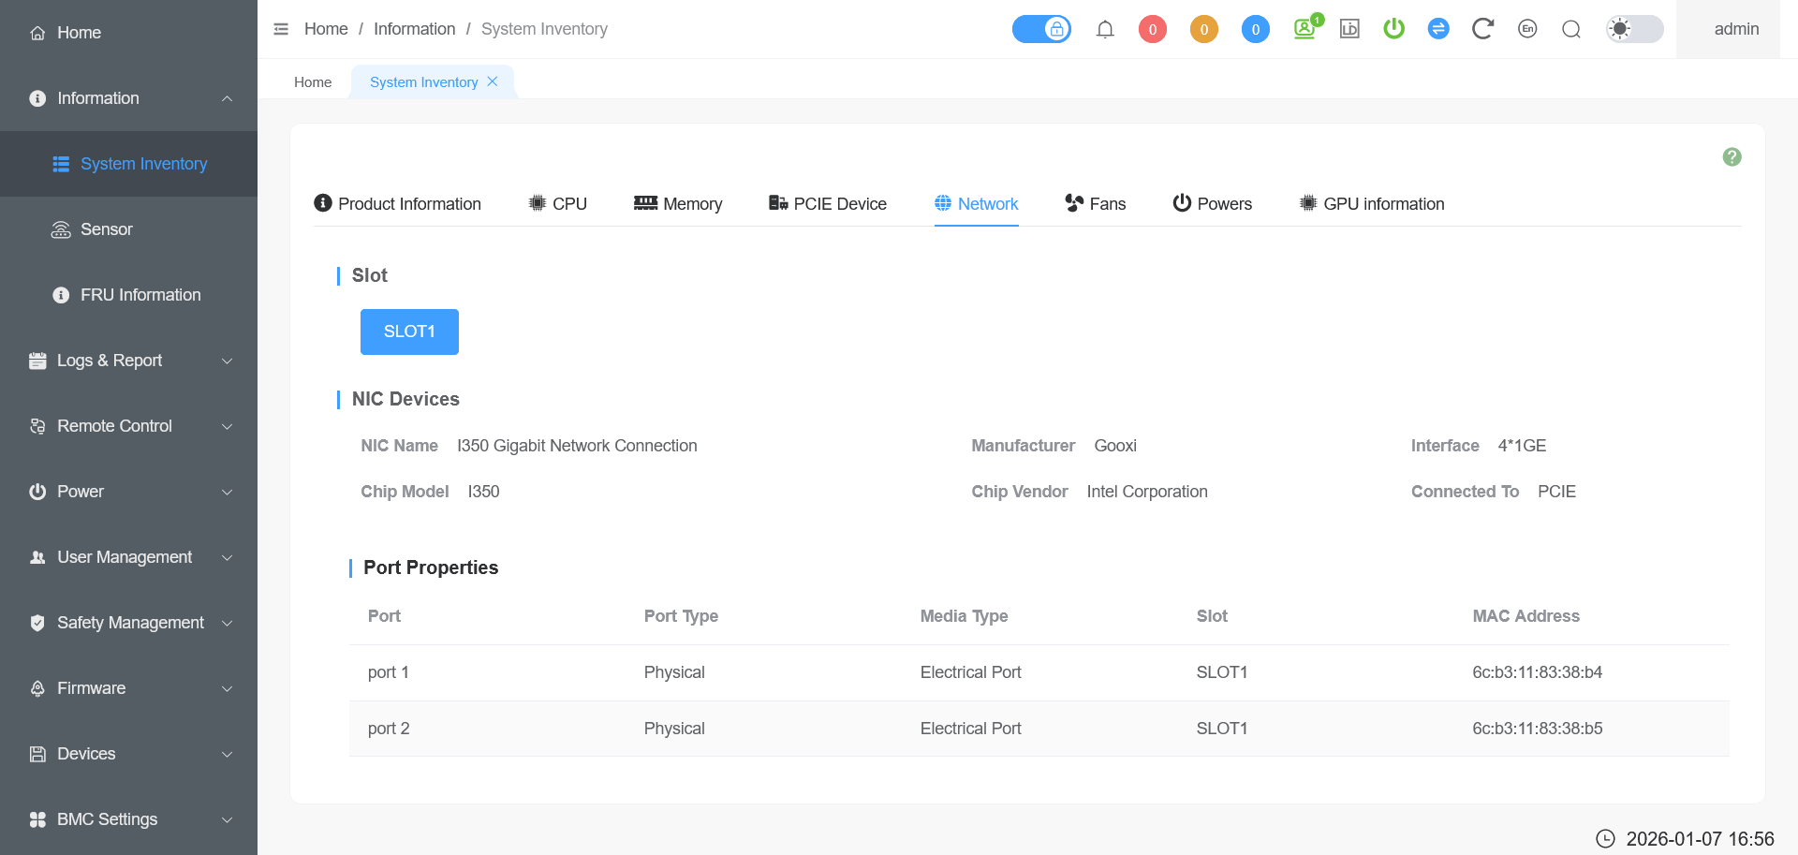Viewport: 1798px width, 855px height.
Task: Click the red critical alerts counter
Action: [1152, 29]
